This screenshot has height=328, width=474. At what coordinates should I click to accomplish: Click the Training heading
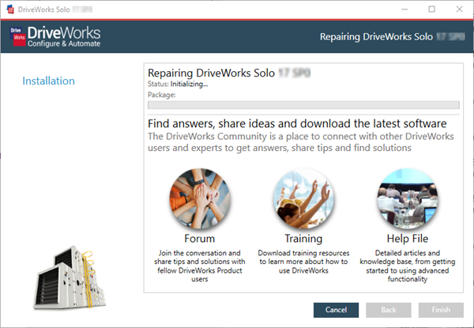[303, 239]
